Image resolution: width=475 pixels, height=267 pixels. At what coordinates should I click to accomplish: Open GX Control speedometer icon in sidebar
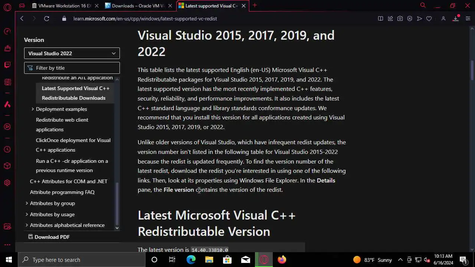point(7,32)
